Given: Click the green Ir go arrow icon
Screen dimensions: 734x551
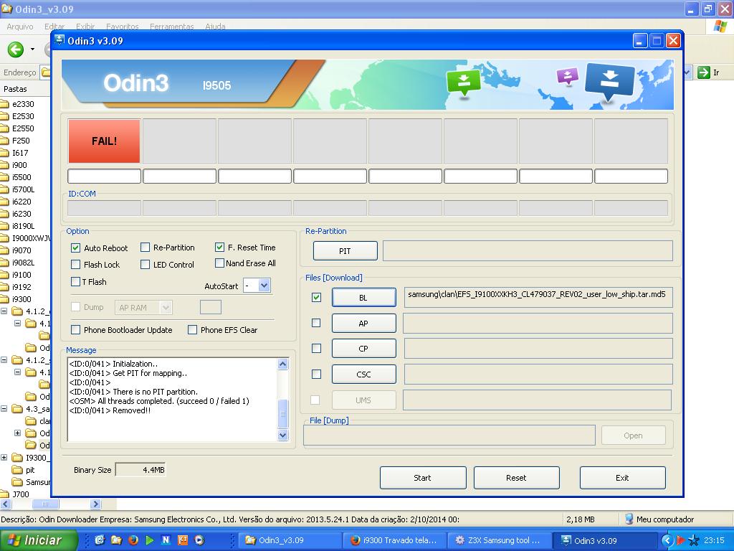Looking at the screenshot, I should coord(703,72).
